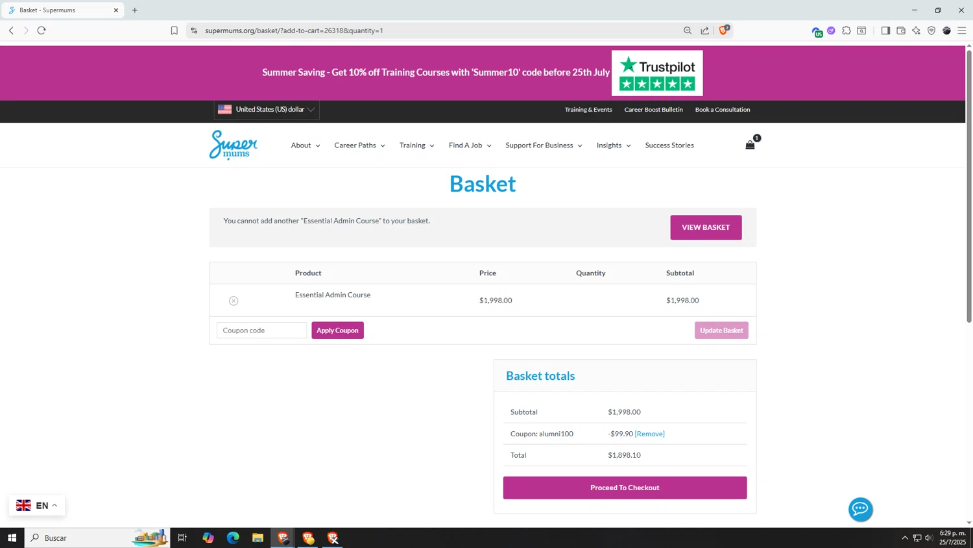The width and height of the screenshot is (973, 548).
Task: Open the Brave Wallet
Action: 901,31
